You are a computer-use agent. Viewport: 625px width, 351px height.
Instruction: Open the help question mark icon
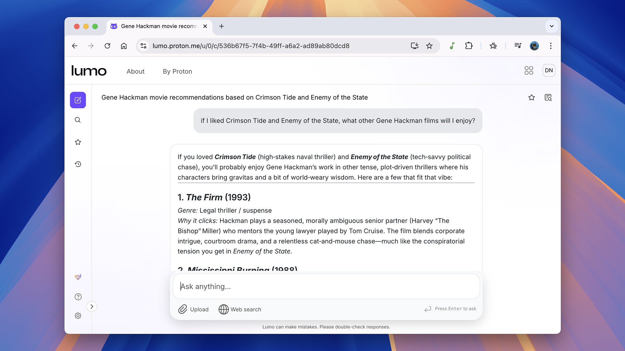click(78, 297)
